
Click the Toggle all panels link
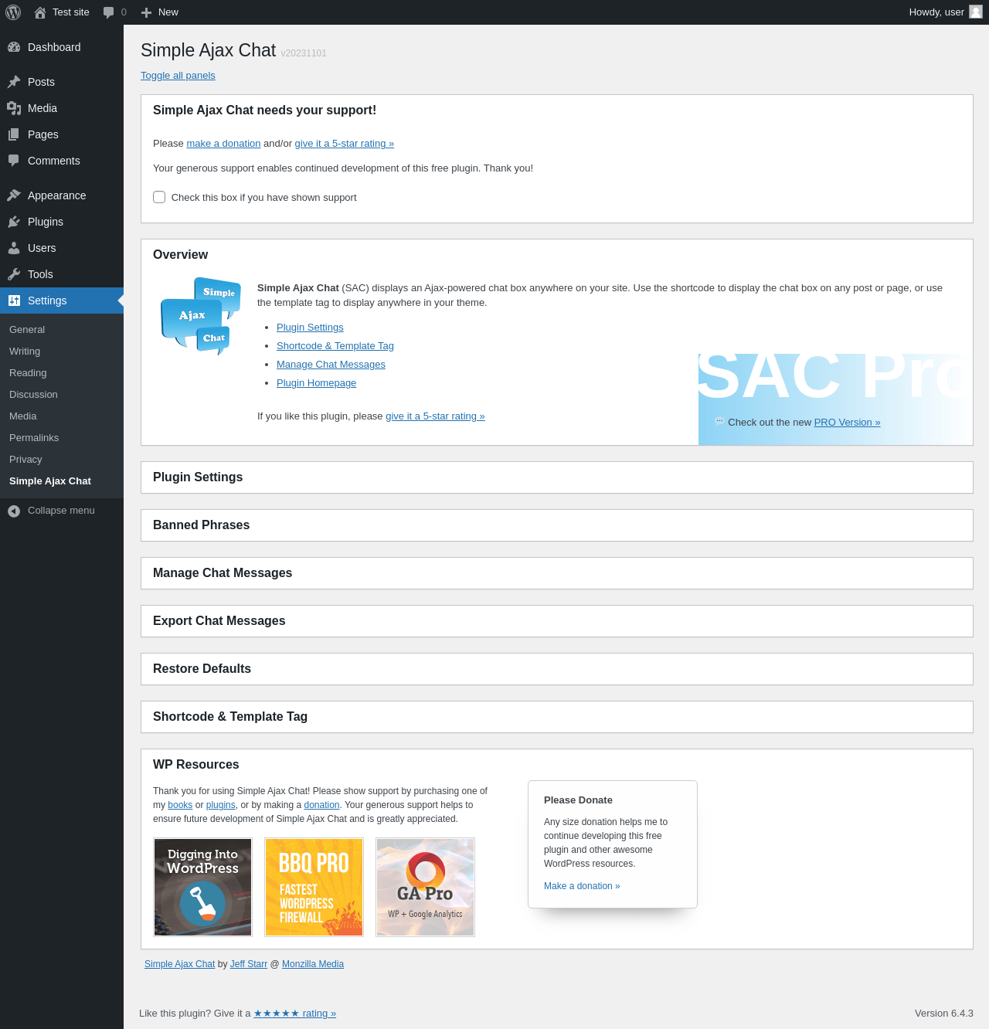[178, 75]
